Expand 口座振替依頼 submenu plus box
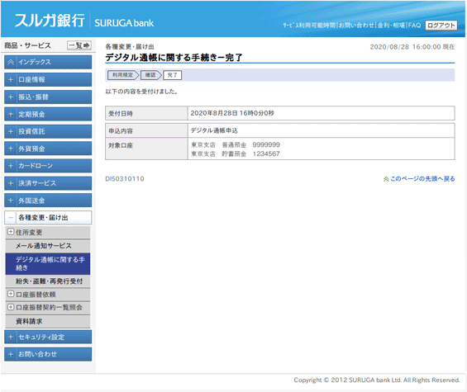This screenshot has height=392, width=467. point(11,294)
